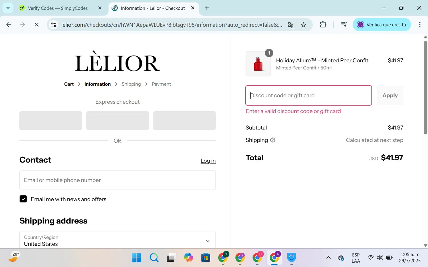428x267 pixels.
Task: Uncheck Email me with news and offers
Action: pos(23,199)
